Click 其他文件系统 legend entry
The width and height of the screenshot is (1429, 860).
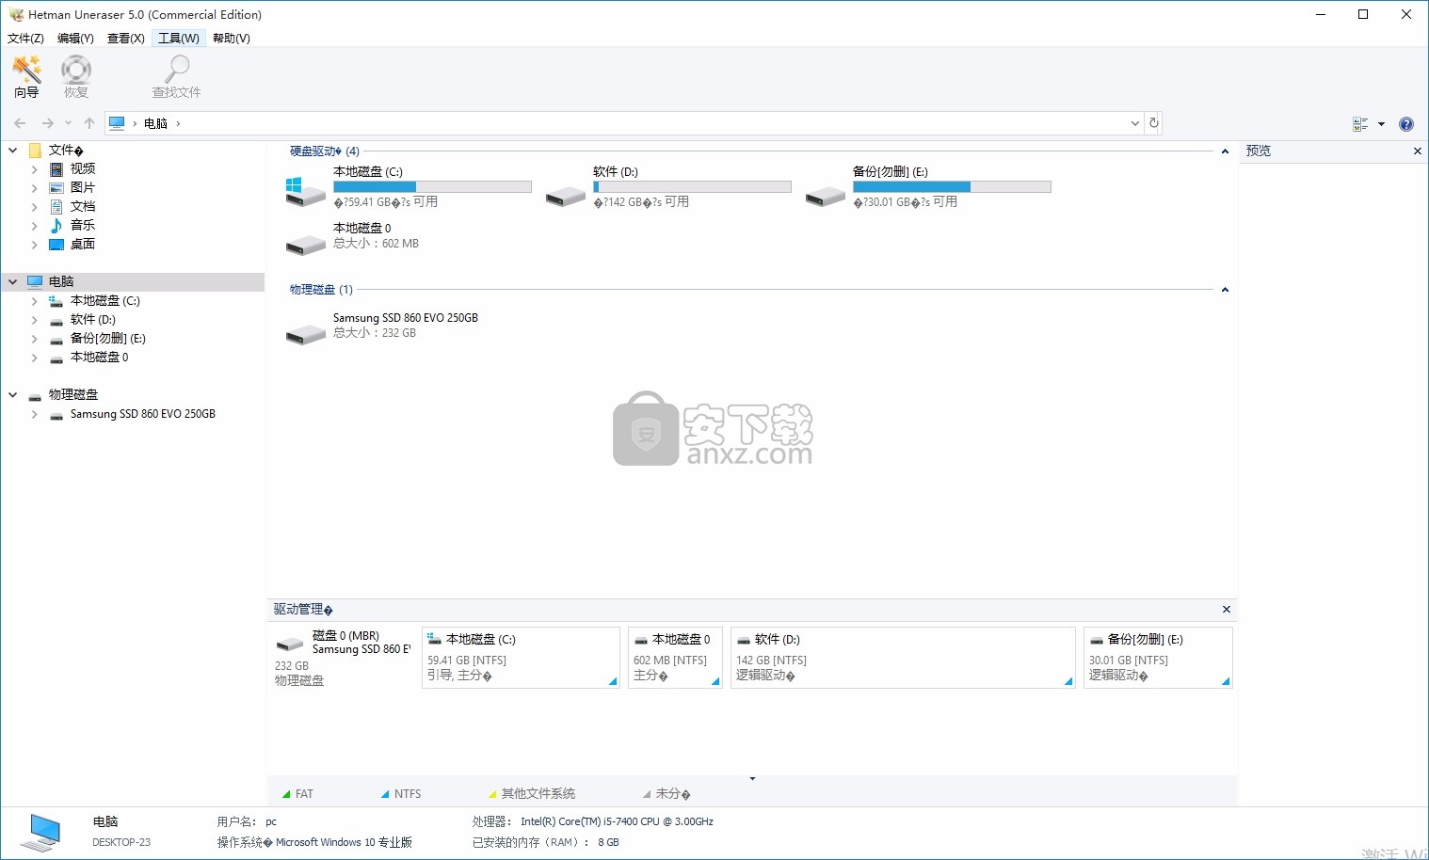(531, 794)
